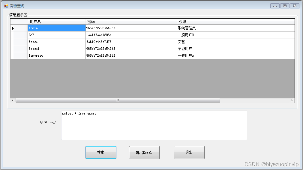Select the Admin row header with arrow

(19, 28)
